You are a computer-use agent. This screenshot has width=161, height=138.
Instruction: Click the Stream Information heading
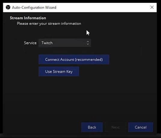click(28, 18)
